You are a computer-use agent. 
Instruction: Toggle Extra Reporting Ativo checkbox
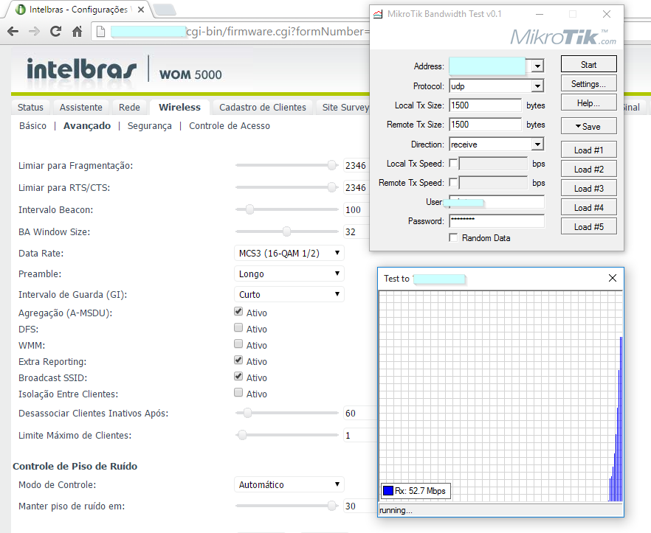(x=238, y=360)
